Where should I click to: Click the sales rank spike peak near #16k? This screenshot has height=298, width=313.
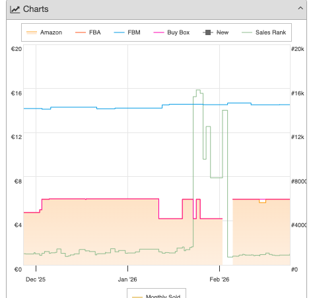click(198, 90)
